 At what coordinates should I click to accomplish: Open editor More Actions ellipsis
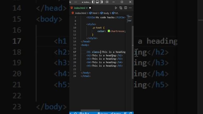click(130, 8)
